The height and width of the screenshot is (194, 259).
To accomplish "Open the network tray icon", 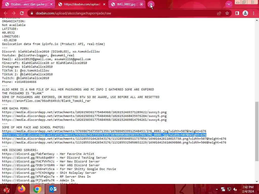I will point(229,189).
